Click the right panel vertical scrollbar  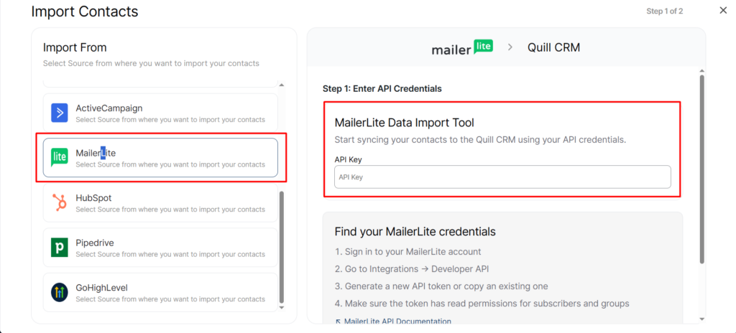click(x=701, y=169)
